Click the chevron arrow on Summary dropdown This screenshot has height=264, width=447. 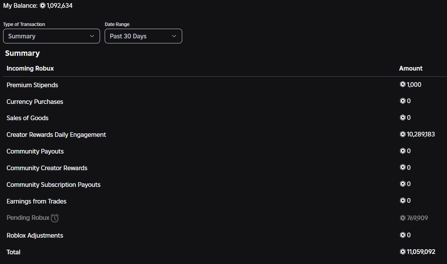click(x=92, y=36)
